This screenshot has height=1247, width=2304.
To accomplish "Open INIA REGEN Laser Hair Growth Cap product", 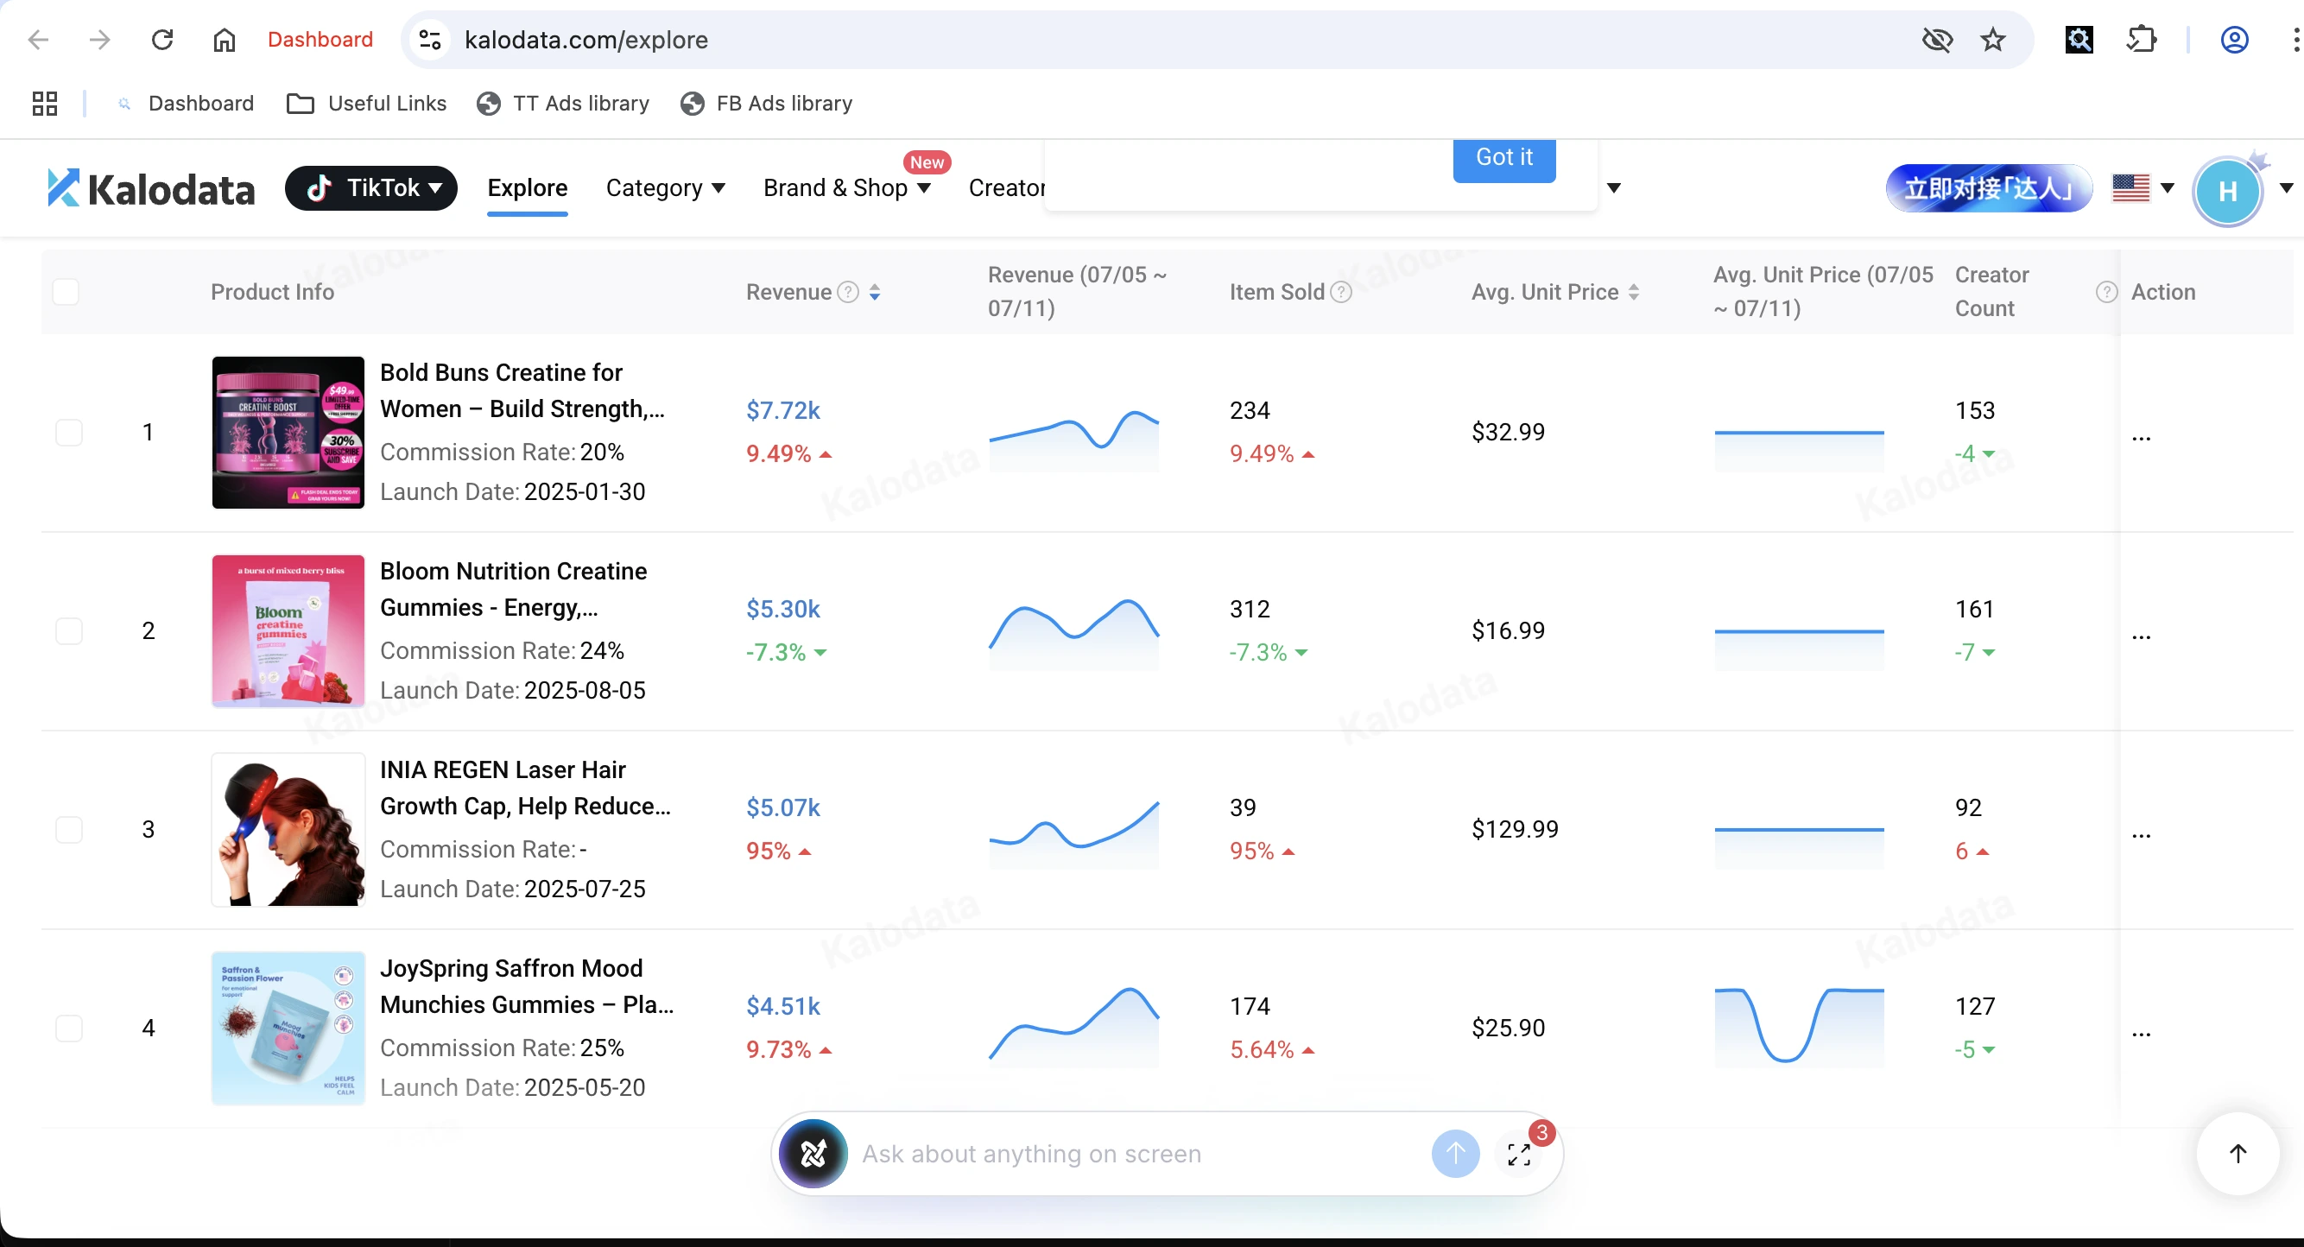I will (525, 788).
